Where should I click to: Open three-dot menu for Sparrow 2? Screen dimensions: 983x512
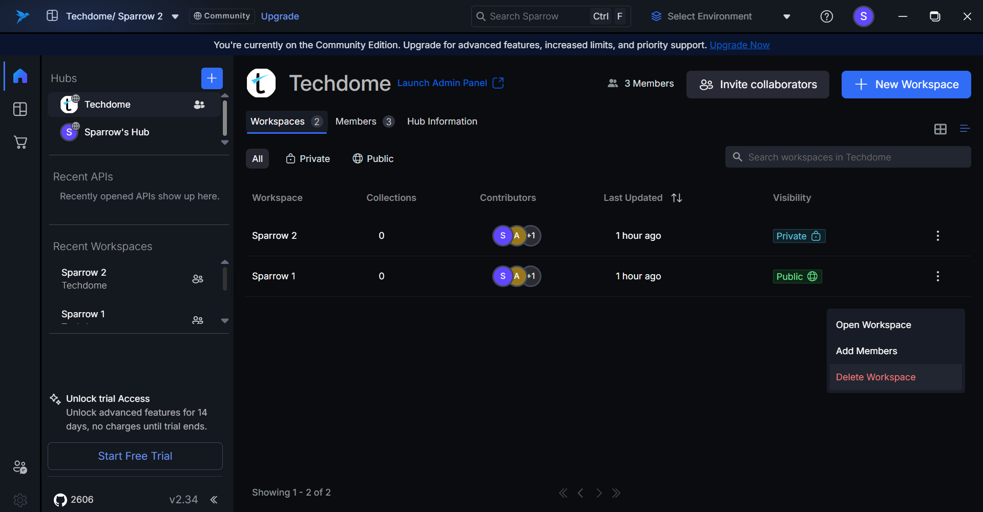coord(937,236)
